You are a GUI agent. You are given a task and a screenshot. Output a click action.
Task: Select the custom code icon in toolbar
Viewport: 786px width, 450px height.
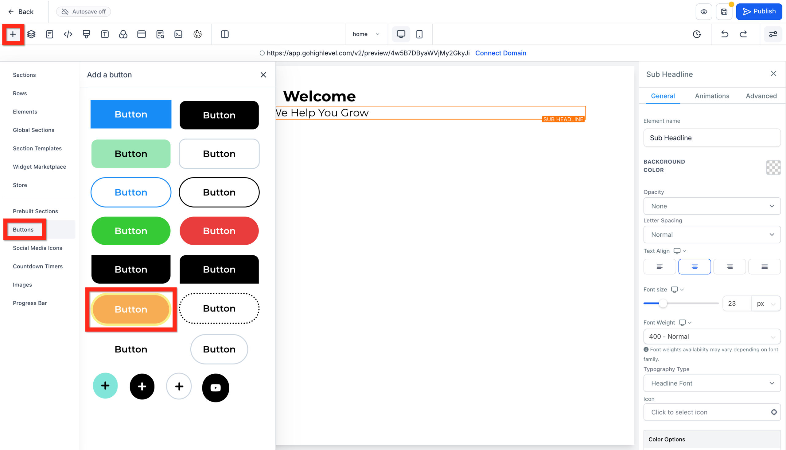click(68, 34)
